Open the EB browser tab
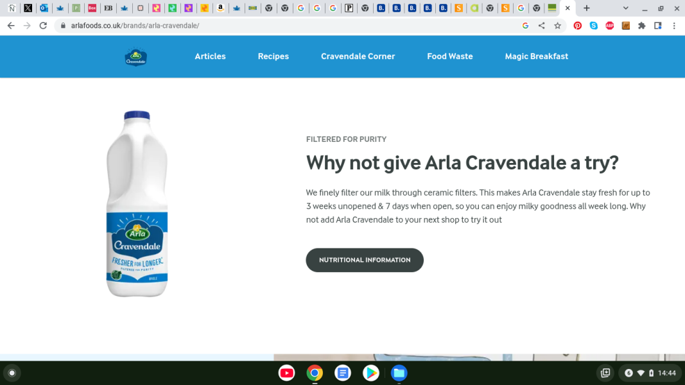The height and width of the screenshot is (385, 685). [x=108, y=8]
